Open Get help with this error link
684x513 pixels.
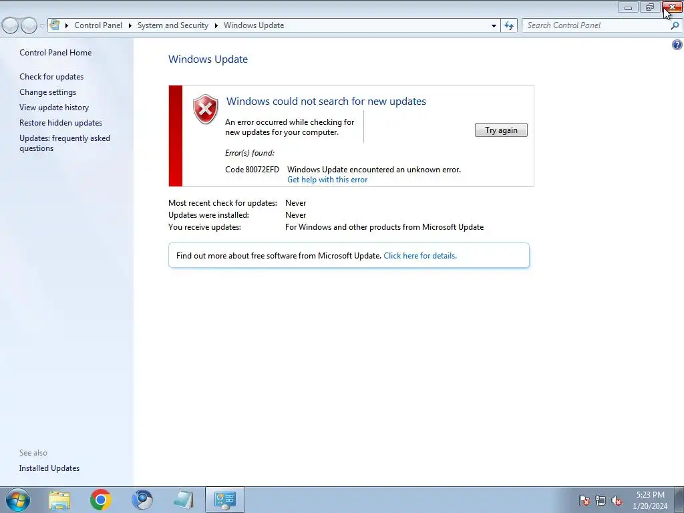(x=327, y=180)
